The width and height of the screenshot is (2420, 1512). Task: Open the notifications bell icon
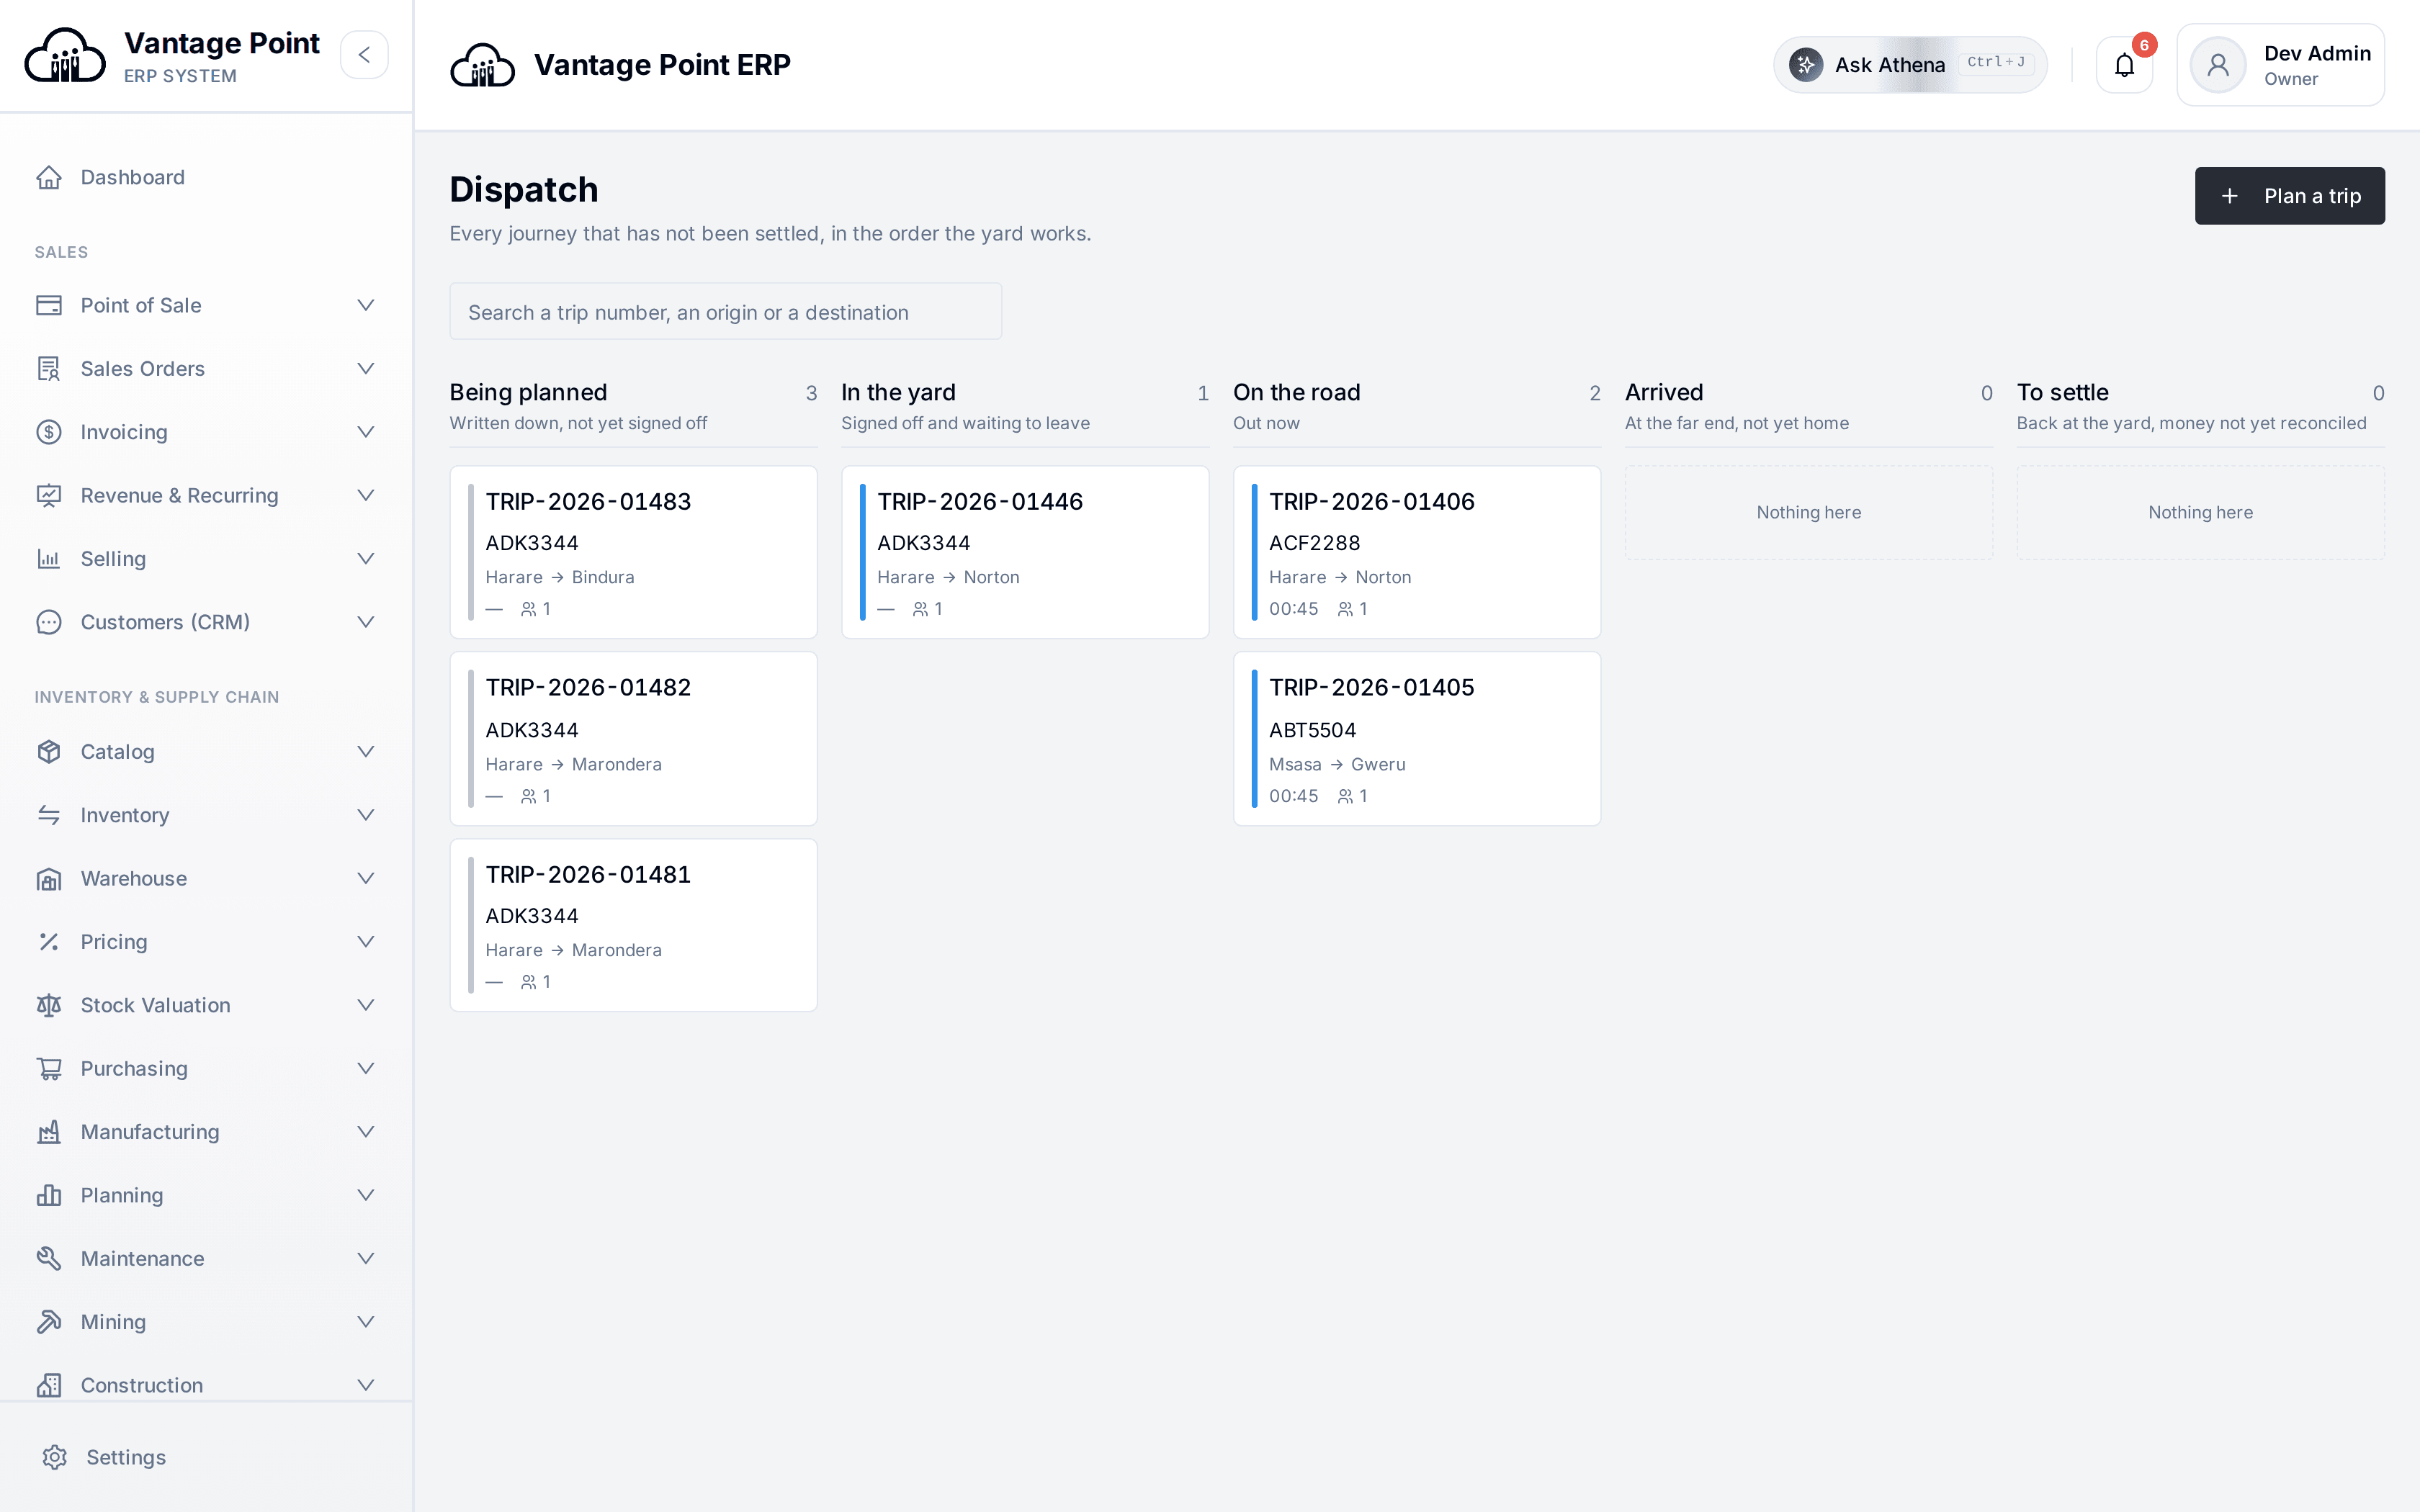point(2124,65)
